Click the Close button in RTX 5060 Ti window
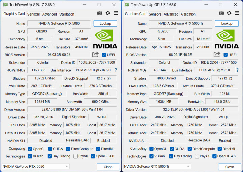243x172 pixels. tap(230, 167)
